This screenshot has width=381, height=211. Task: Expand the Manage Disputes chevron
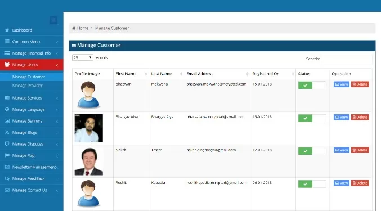pyautogui.click(x=57, y=144)
